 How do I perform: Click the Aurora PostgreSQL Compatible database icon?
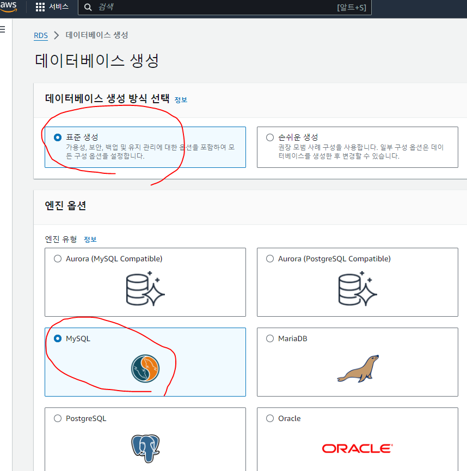[358, 288]
